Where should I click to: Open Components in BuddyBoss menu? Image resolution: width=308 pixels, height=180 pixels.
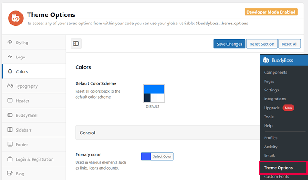click(x=275, y=72)
